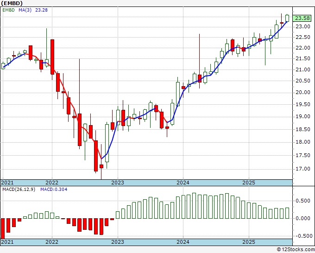Click the 17.50 price axis label

coord(303,155)
